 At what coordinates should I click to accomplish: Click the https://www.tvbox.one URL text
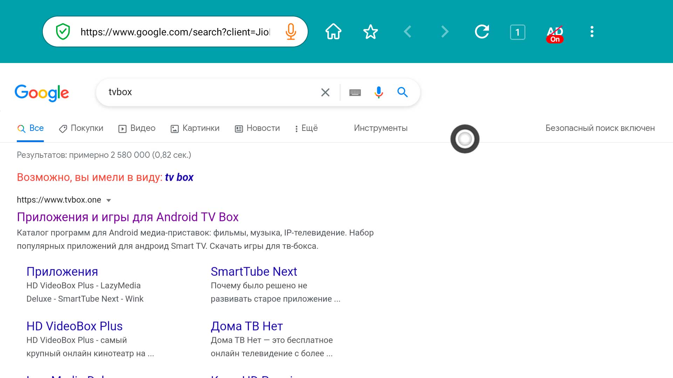pos(59,200)
